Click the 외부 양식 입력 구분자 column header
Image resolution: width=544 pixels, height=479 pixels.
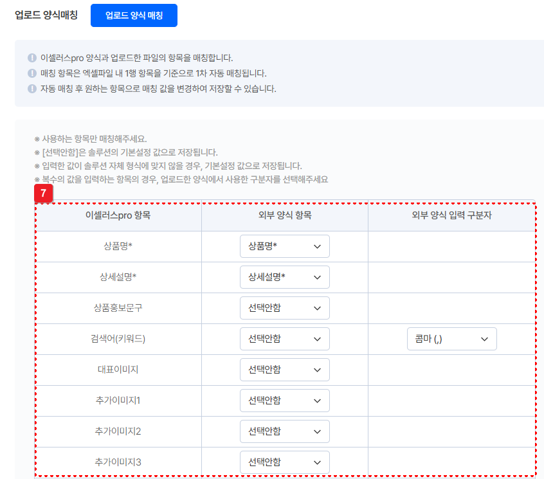(451, 215)
